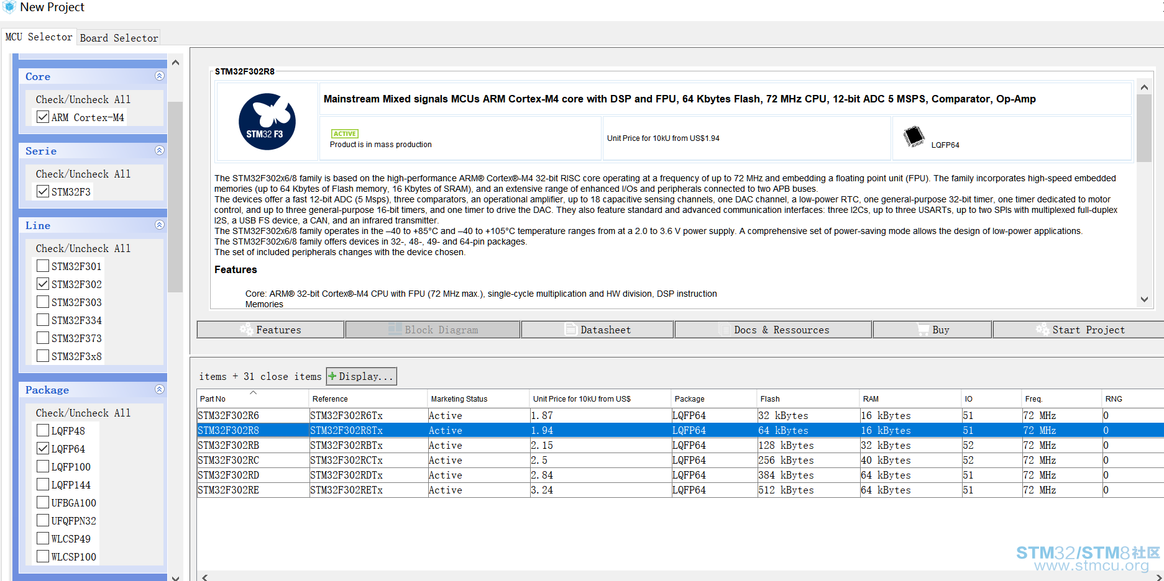Uncheck the LQFP64 package checkbox

pyautogui.click(x=43, y=448)
